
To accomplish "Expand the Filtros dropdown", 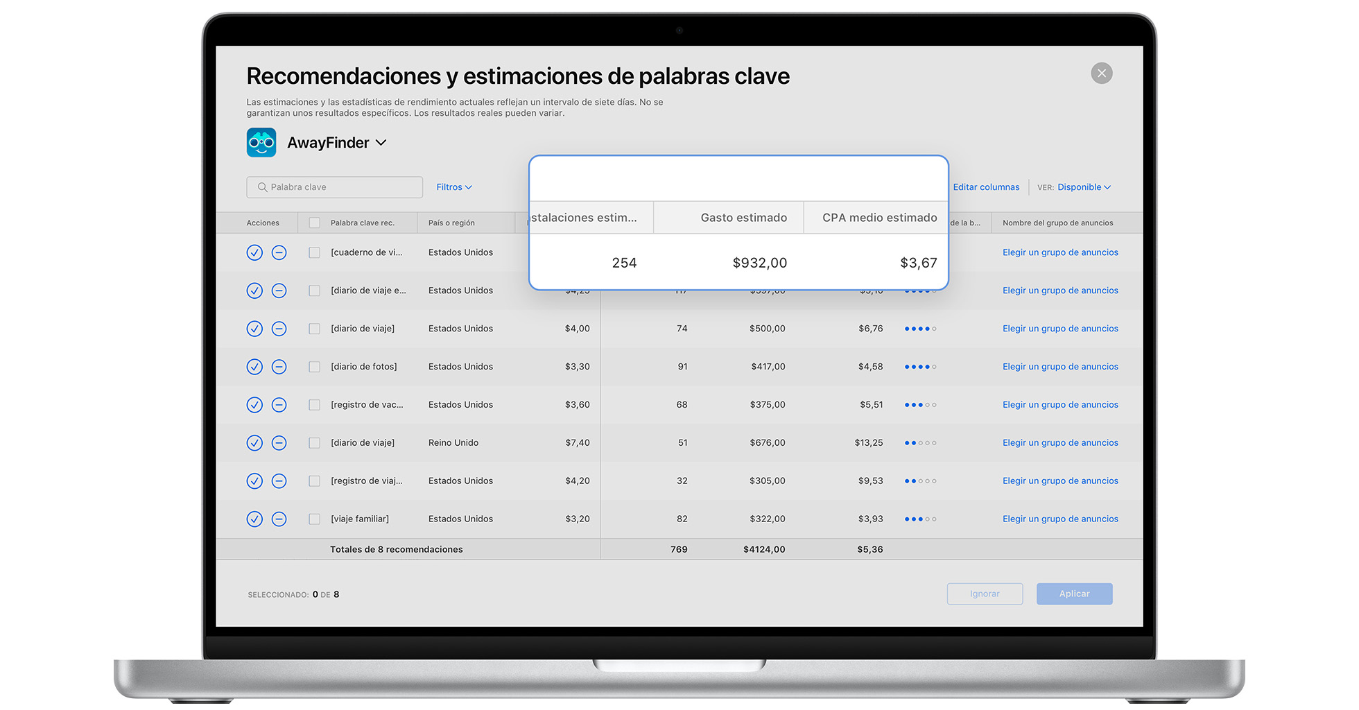I will pos(454,187).
